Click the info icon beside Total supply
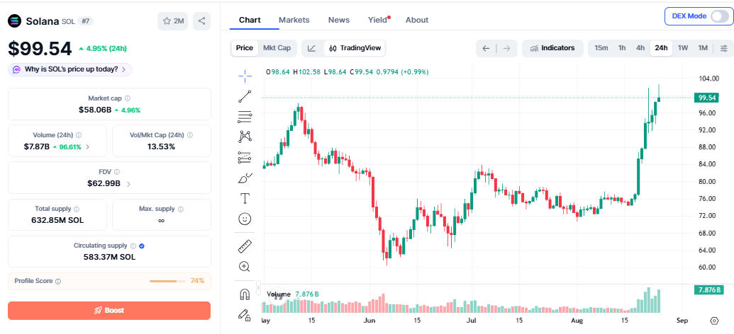 click(x=77, y=209)
